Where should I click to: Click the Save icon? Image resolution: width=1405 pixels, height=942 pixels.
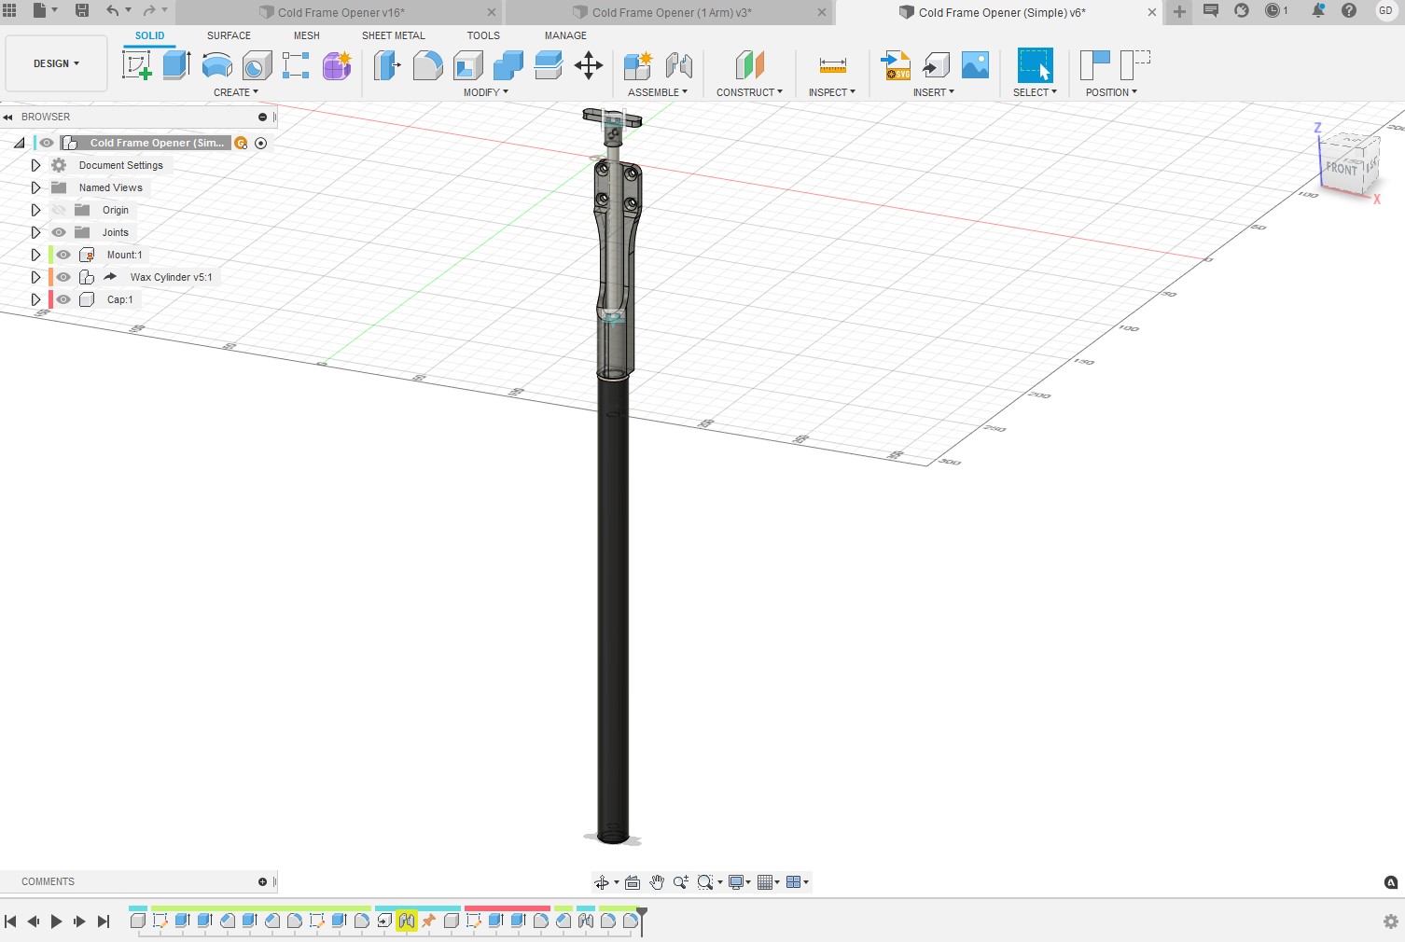point(82,10)
